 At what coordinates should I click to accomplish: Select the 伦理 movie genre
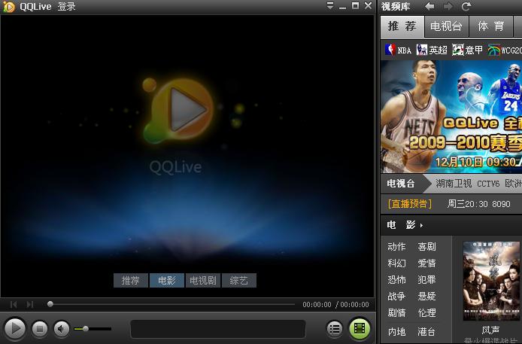coord(426,313)
